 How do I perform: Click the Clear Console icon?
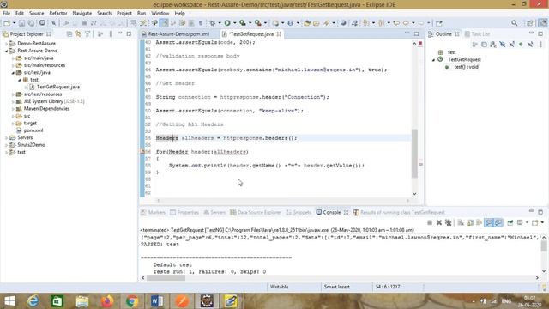click(x=461, y=222)
